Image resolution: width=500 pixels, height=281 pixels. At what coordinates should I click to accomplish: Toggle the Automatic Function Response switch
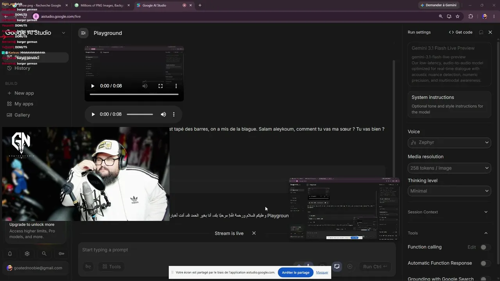click(x=485, y=263)
